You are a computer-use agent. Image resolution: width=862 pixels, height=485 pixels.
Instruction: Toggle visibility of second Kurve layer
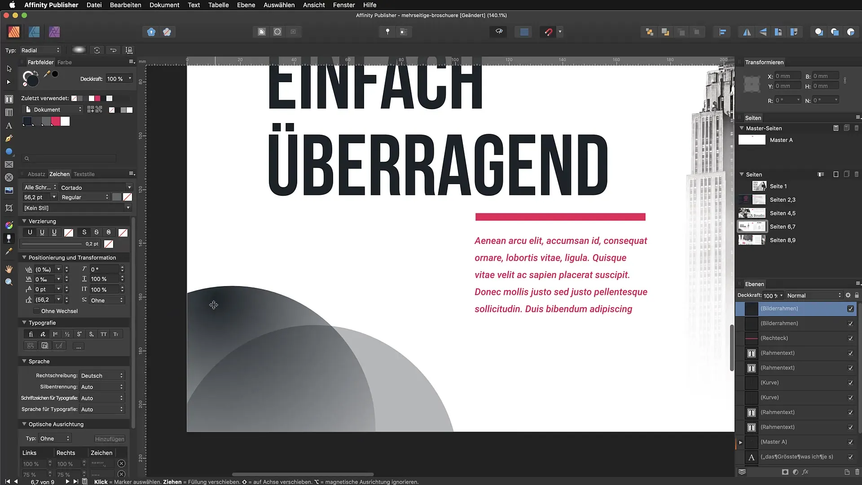pos(850,397)
